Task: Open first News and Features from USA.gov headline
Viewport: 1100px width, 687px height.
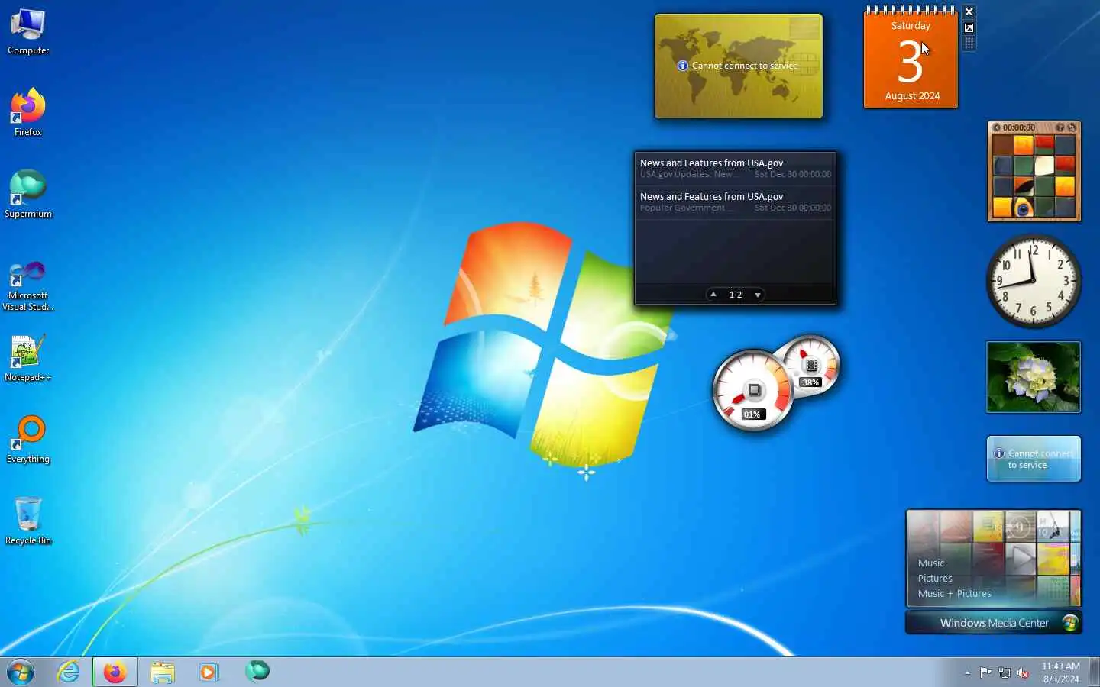Action: (x=711, y=163)
